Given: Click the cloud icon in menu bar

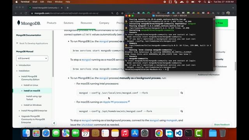Looking at the screenshot, I should [x=182, y=2].
